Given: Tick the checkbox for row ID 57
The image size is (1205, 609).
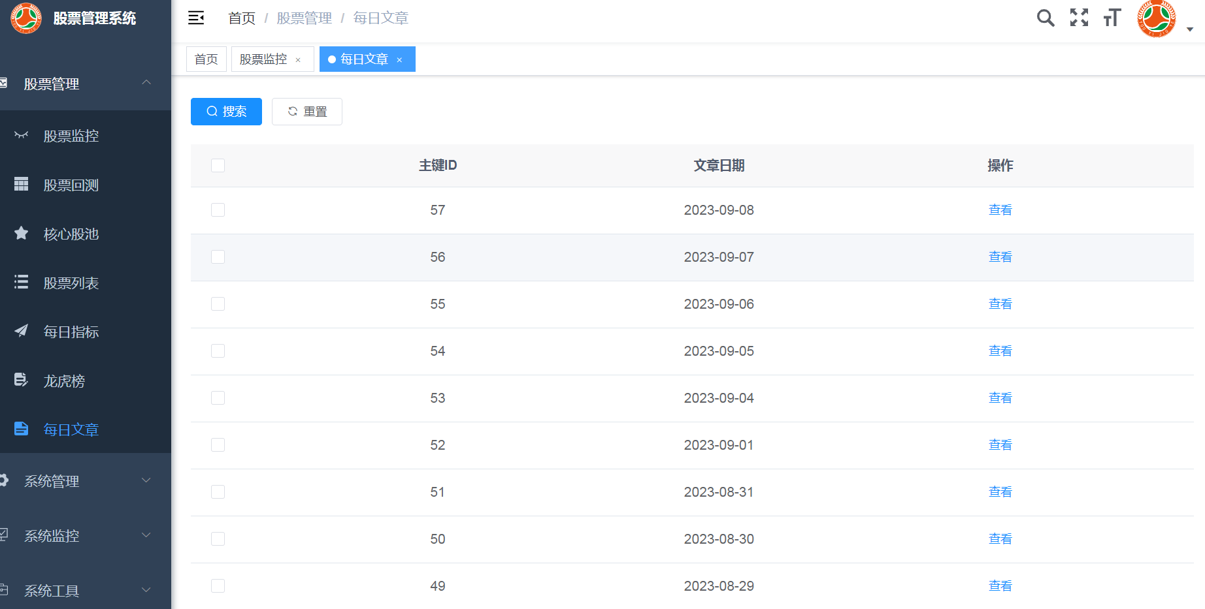Looking at the screenshot, I should pos(218,210).
